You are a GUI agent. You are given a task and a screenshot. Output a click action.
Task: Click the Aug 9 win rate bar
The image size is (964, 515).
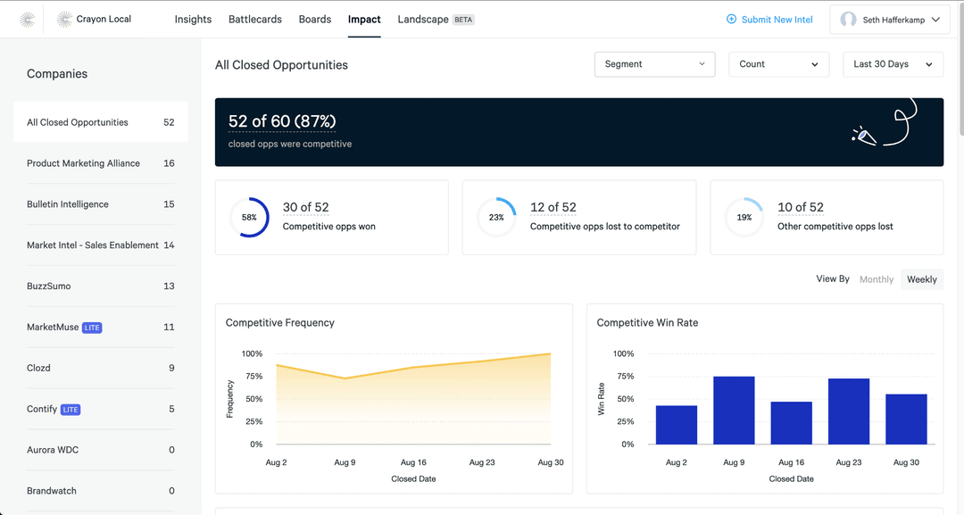734,410
